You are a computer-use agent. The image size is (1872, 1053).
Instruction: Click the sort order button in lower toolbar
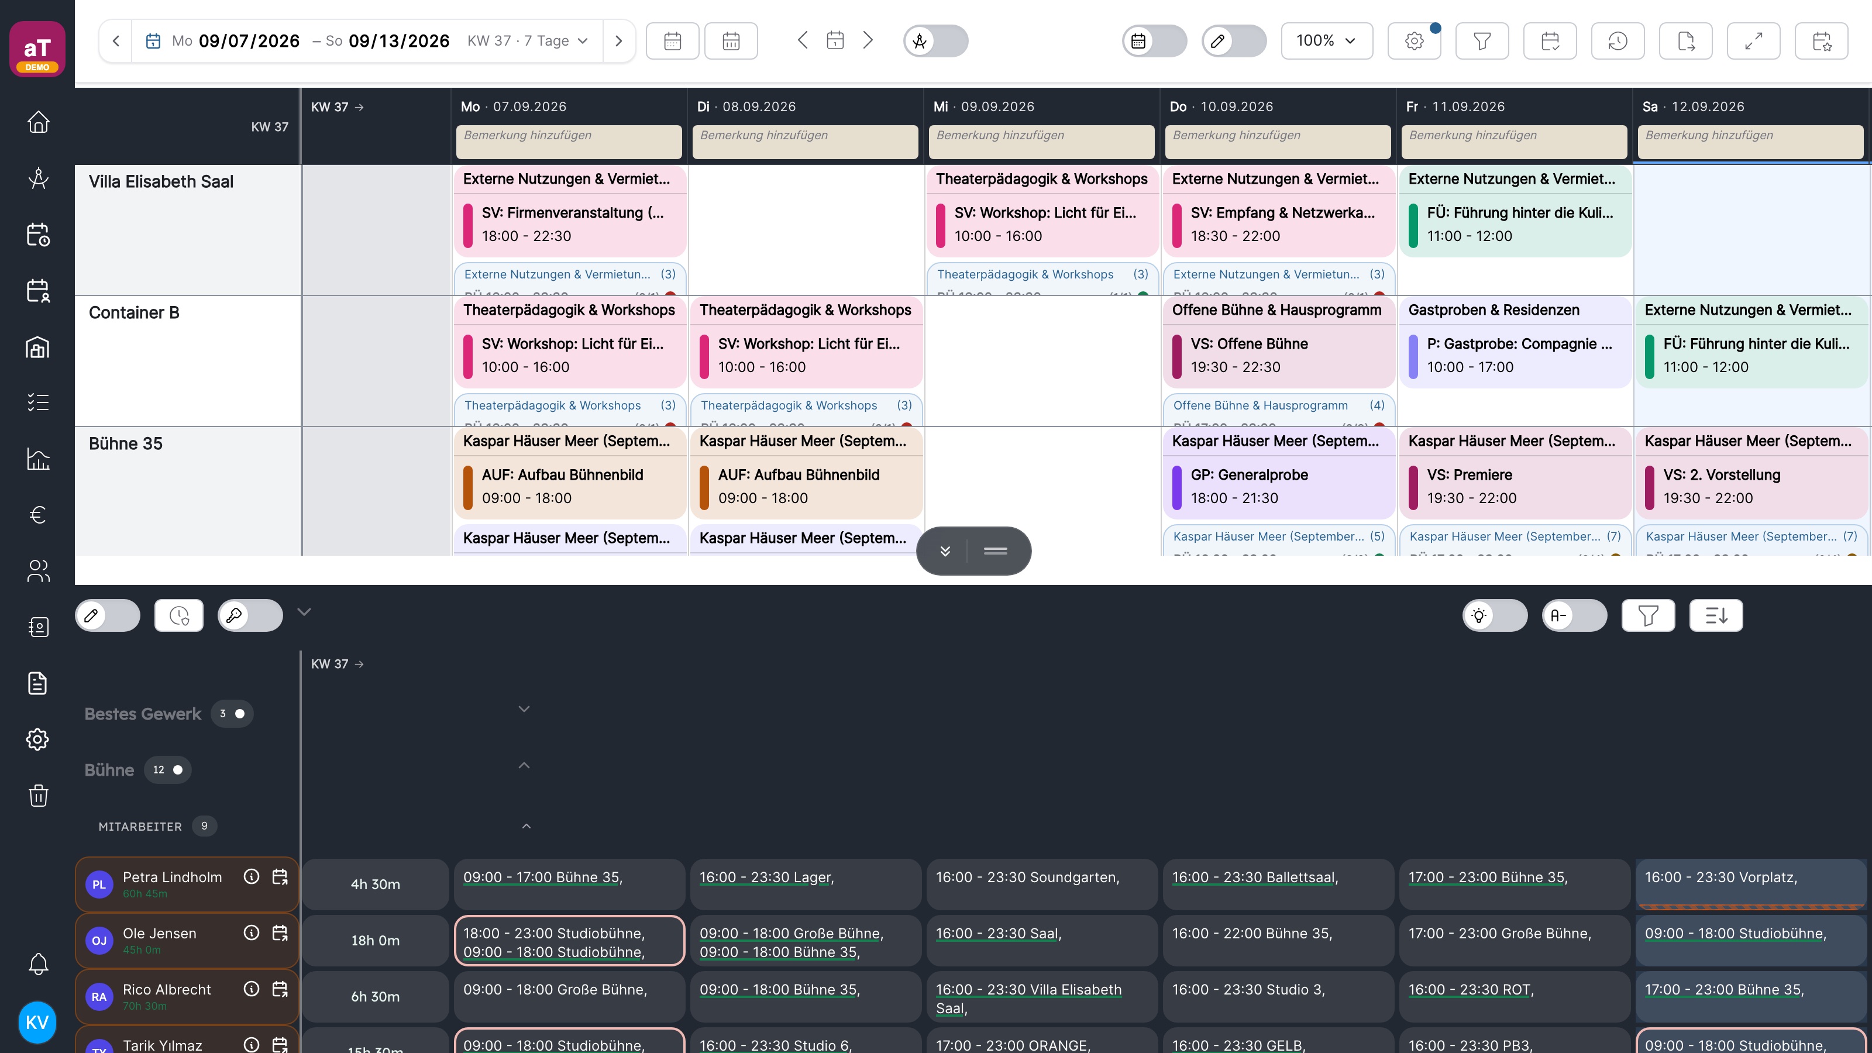point(1716,615)
